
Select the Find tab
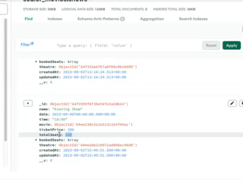click(x=29, y=19)
